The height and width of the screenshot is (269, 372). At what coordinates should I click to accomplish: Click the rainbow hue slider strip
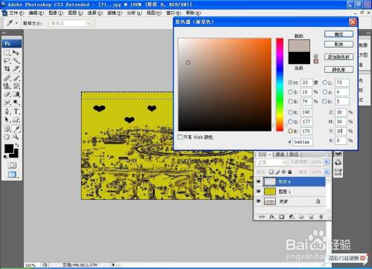280,85
